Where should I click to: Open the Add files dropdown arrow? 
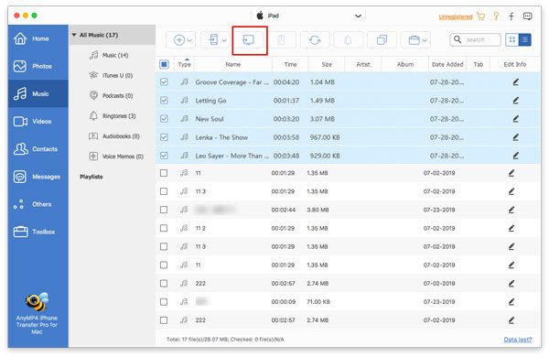point(189,40)
